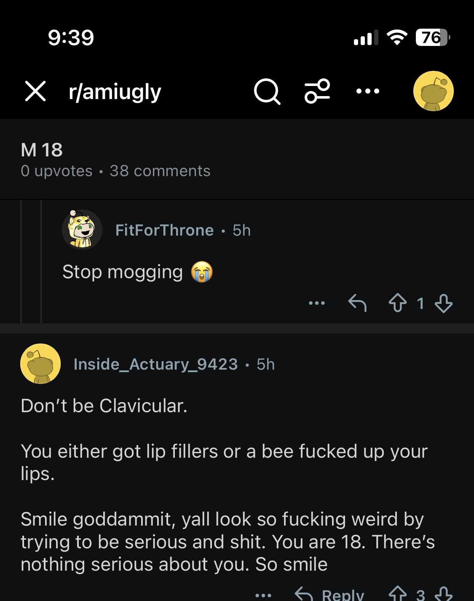Viewport: 474px width, 601px height.
Task: Downvote Inside_Actuary_9423's comment
Action: 444,594
